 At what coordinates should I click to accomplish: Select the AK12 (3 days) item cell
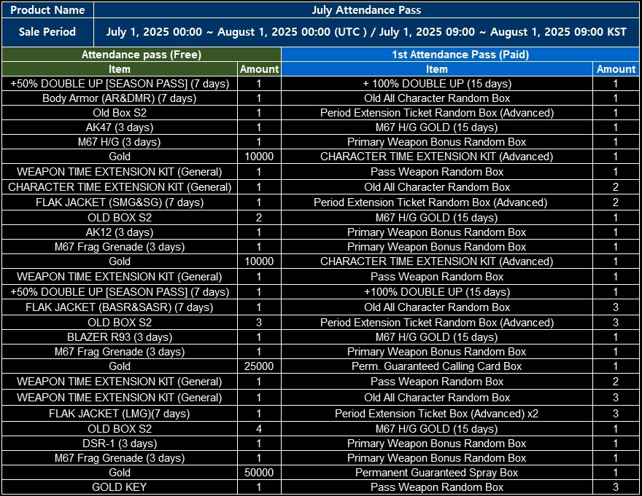click(120, 232)
